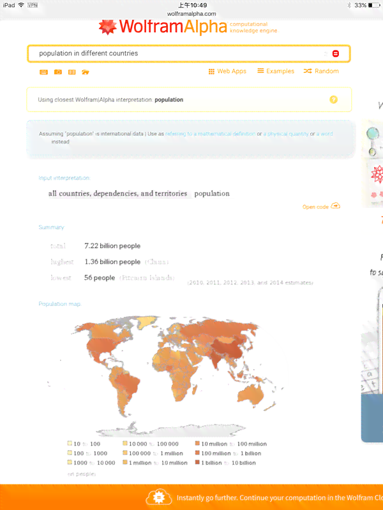Click the '56 people' lowest value

click(100, 278)
